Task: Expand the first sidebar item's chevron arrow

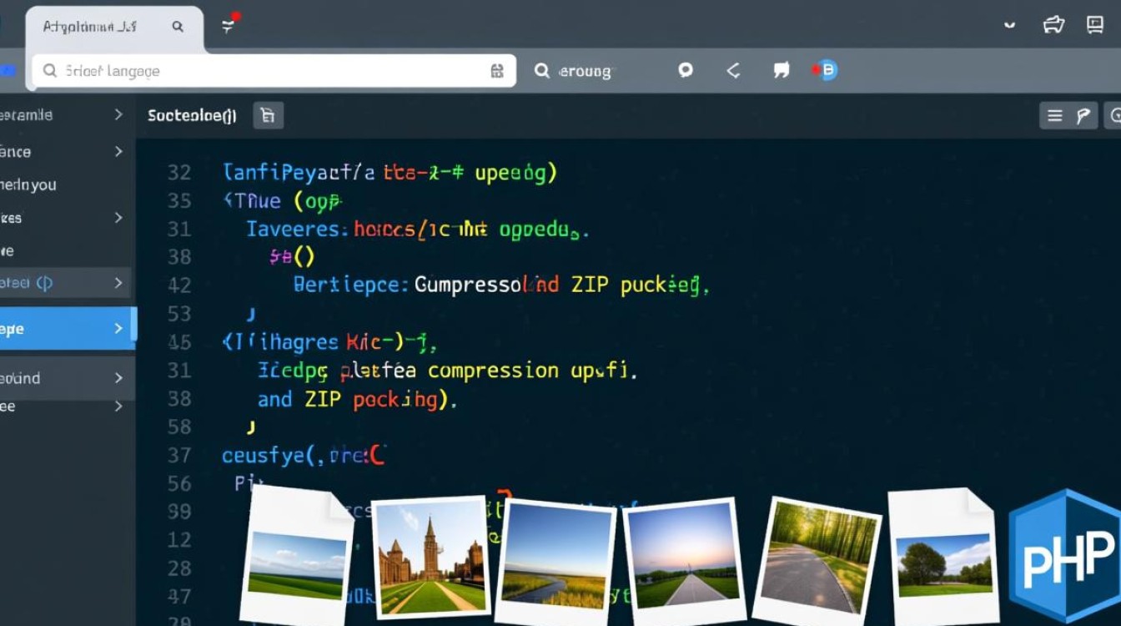Action: coord(118,115)
